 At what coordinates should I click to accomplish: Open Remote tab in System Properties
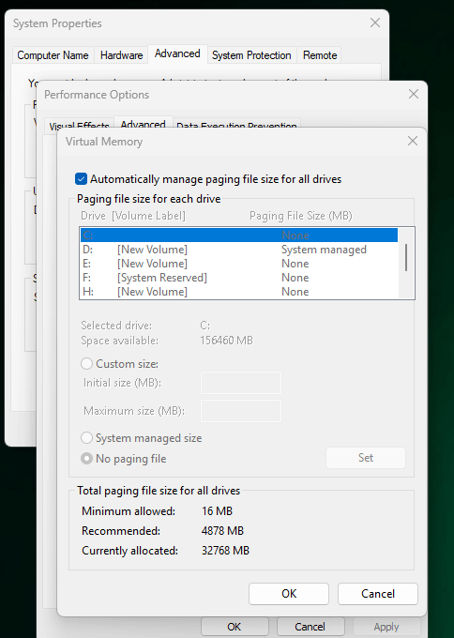point(320,55)
